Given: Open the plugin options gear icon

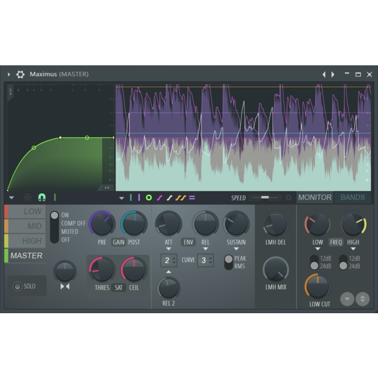Looking at the screenshot, I should click(21, 75).
